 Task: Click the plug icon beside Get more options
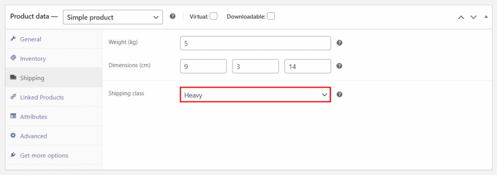[13, 155]
